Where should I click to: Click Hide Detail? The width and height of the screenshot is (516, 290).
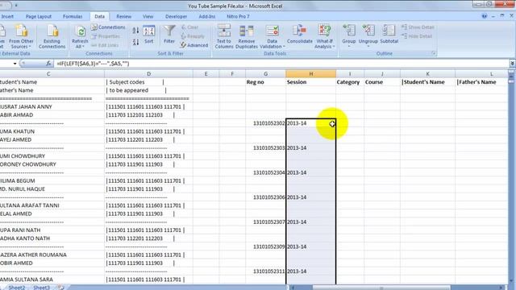(417, 36)
